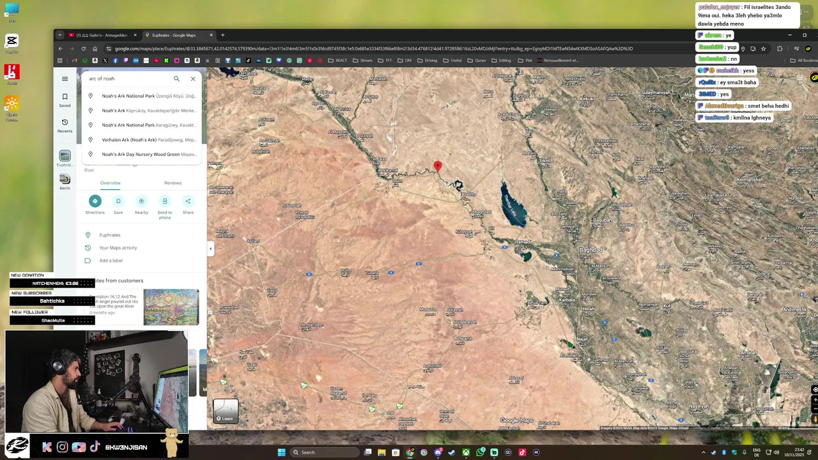Viewport: 818px width, 460px height.
Task: Open the Quran bookmarks folder
Action: [477, 61]
